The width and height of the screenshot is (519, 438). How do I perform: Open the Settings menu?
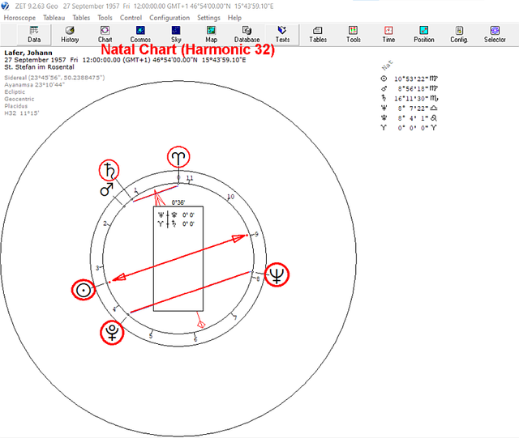pyautogui.click(x=208, y=18)
